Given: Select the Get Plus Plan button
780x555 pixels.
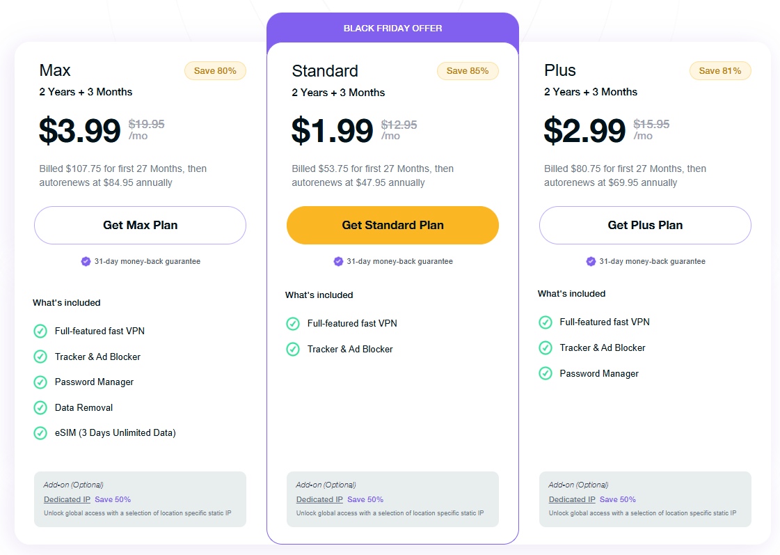Looking at the screenshot, I should coord(645,225).
